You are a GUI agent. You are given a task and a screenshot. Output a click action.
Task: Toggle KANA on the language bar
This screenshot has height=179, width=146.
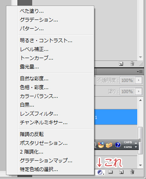coord(128,147)
